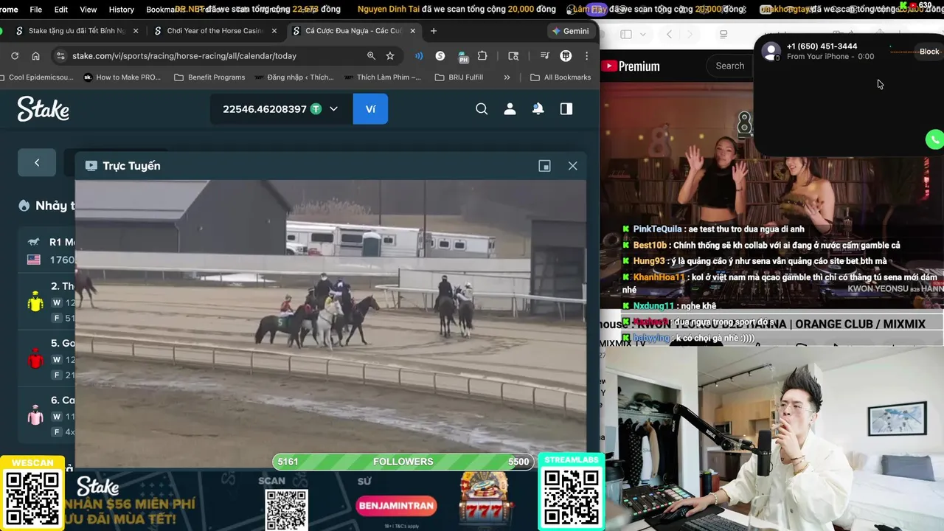
Task: Select the red jockey silk for horse 5
Action: pos(35,358)
